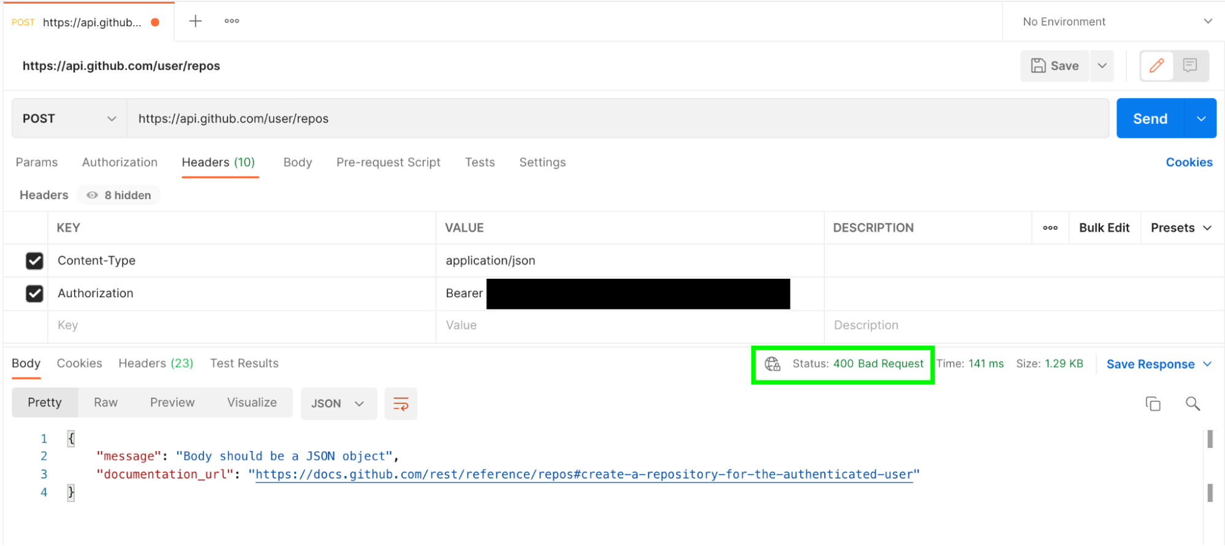1225x546 pixels.
Task: Copy response body with copy icon
Action: (1153, 404)
